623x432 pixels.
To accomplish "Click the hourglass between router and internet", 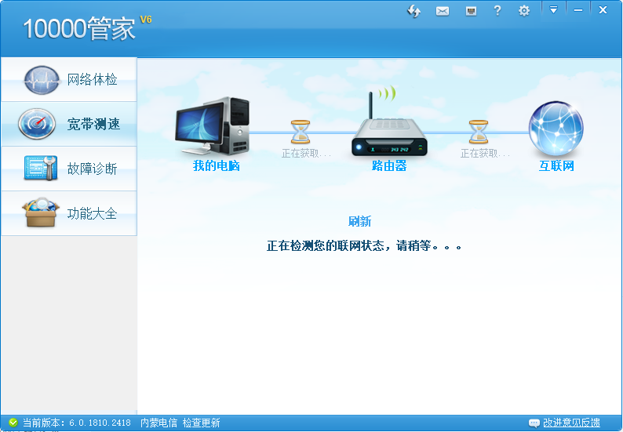I will click(479, 132).
